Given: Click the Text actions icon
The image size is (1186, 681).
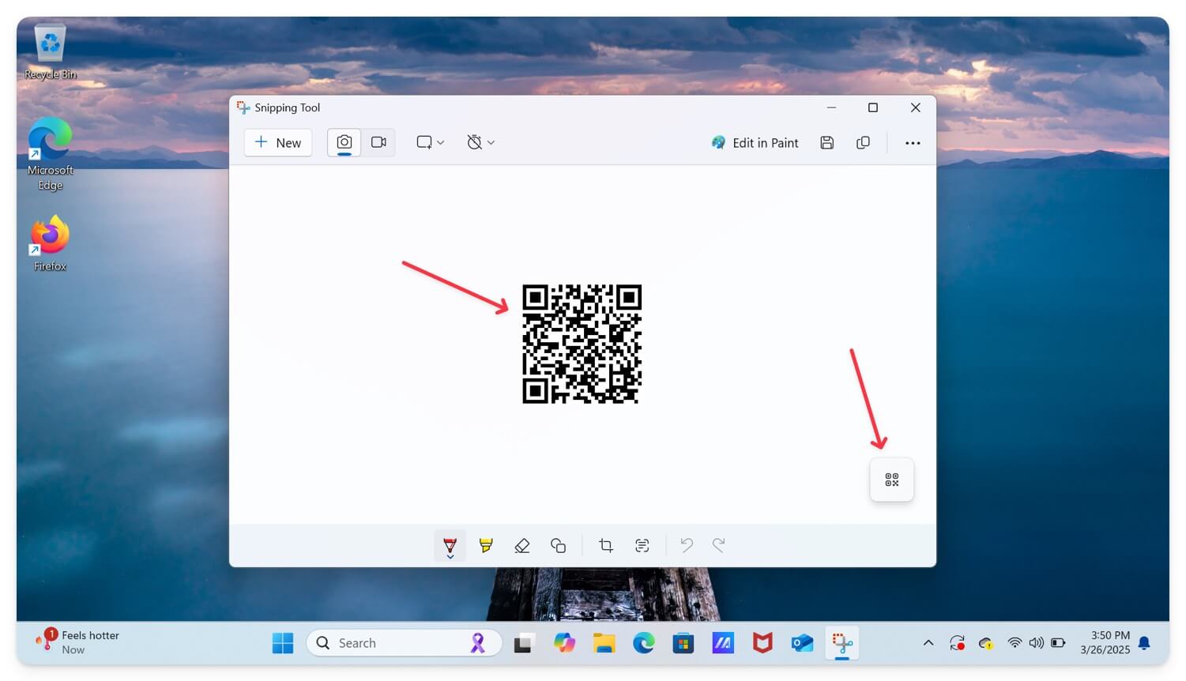Looking at the screenshot, I should click(x=642, y=546).
